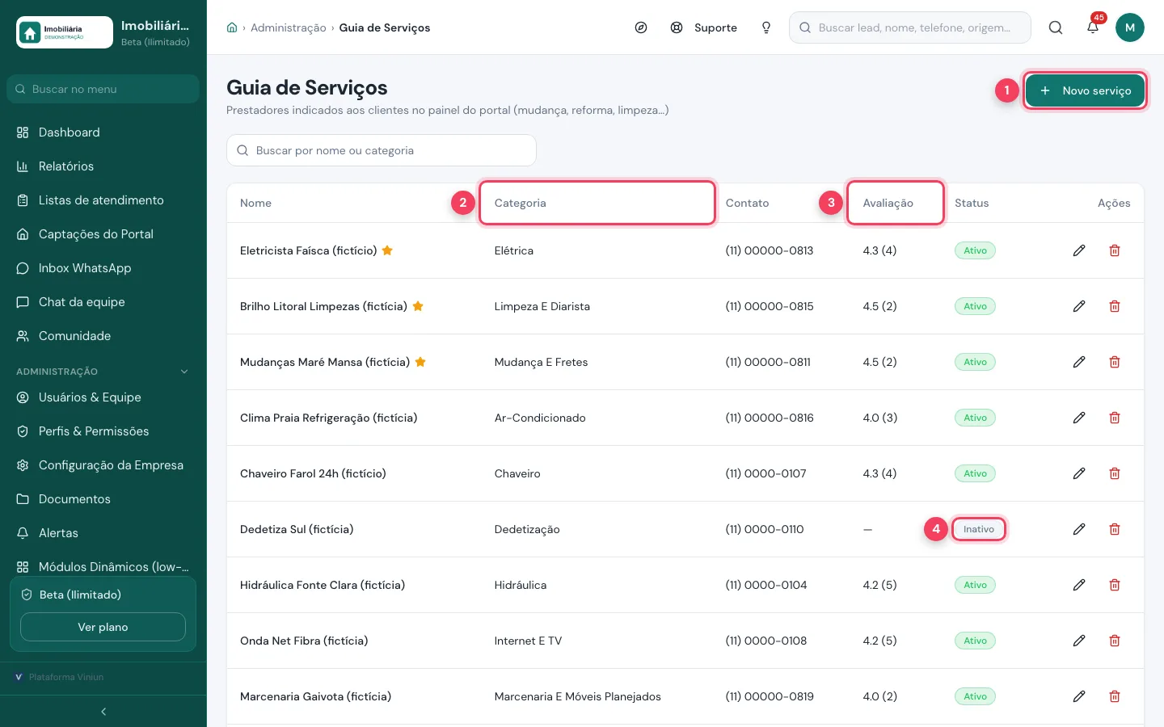Viewport: 1164px width, 727px height.
Task: Open Suporte link in top bar
Action: 704,27
